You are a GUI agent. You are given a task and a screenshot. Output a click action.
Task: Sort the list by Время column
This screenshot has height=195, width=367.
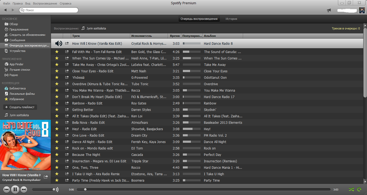[175, 36]
